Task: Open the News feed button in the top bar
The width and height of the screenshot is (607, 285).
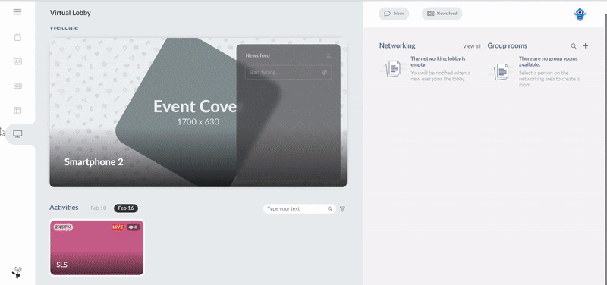Action: (x=442, y=14)
